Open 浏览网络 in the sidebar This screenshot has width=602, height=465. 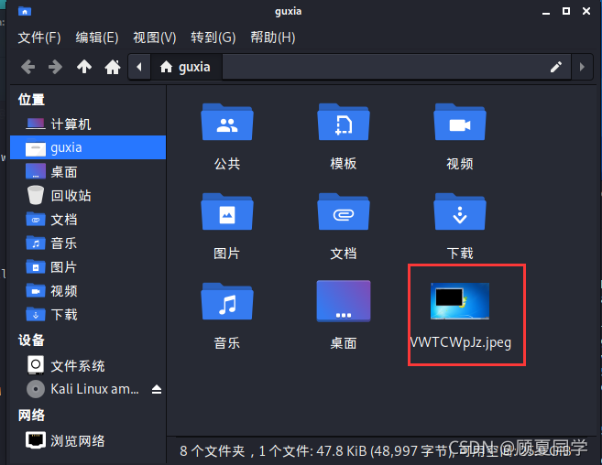pos(88,440)
